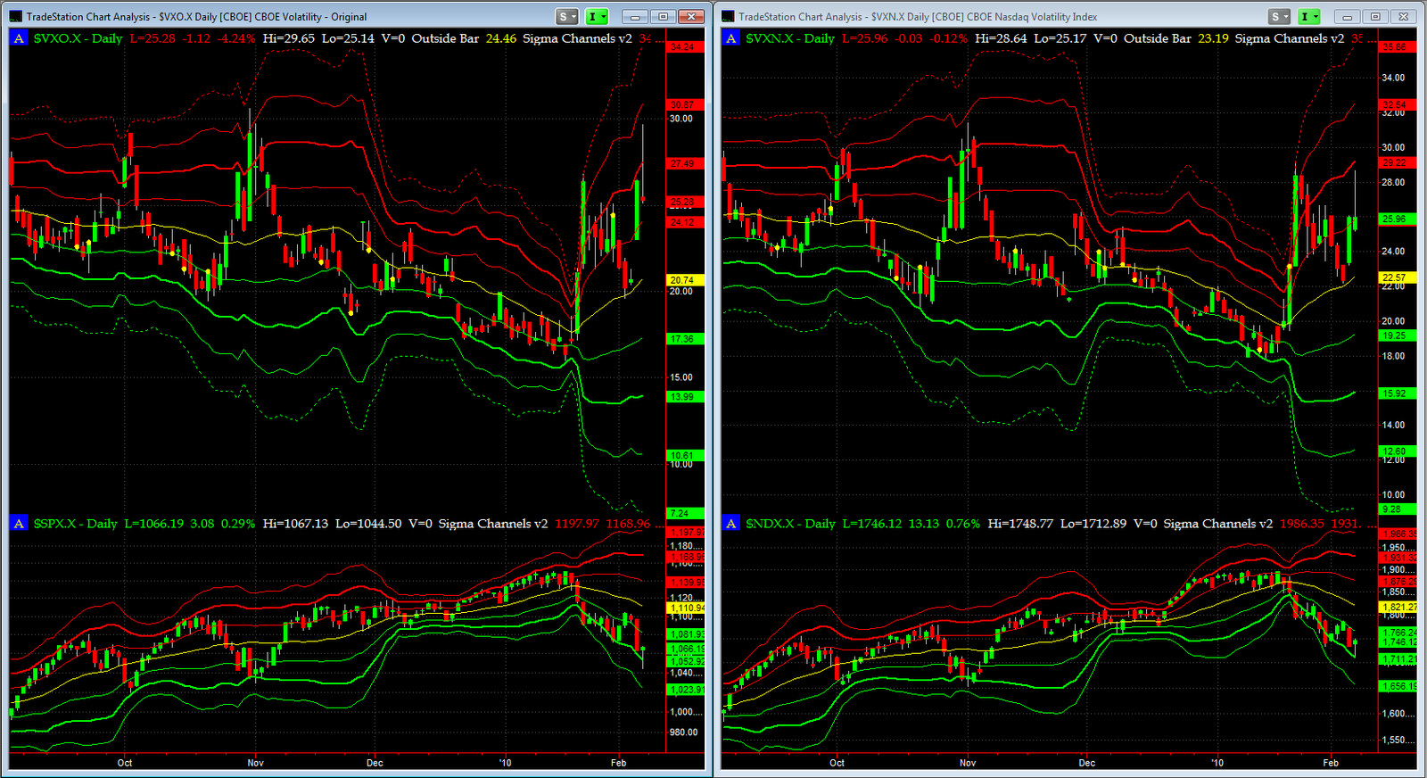The image size is (1427, 778).
Task: Open the gray S dropdown in the $VXN.X window
Action: [1280, 16]
